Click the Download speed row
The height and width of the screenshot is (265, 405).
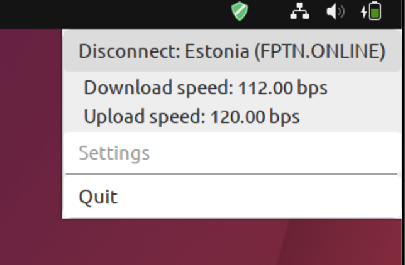pos(232,88)
